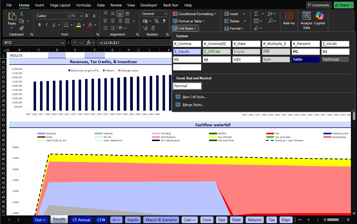Switch to the Inputs sheet tab
Screen dimensions: 357x224
point(133,220)
